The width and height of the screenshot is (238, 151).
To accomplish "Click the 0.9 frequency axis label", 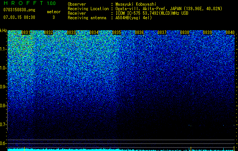I will click(3, 87).
